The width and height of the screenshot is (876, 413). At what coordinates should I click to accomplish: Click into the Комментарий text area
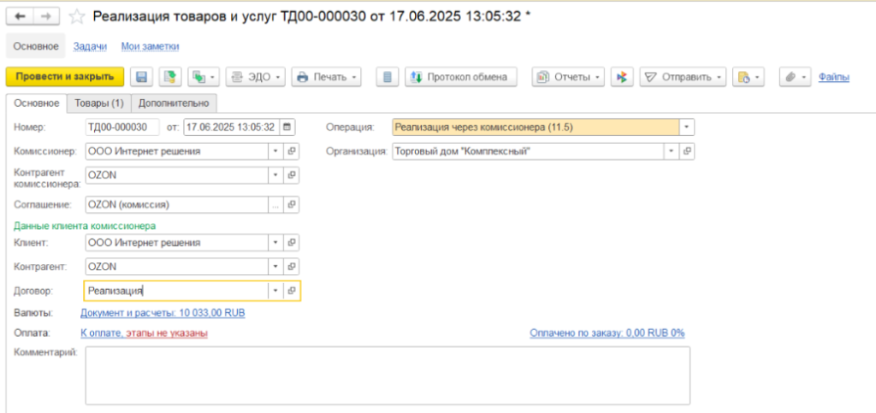pos(387,375)
